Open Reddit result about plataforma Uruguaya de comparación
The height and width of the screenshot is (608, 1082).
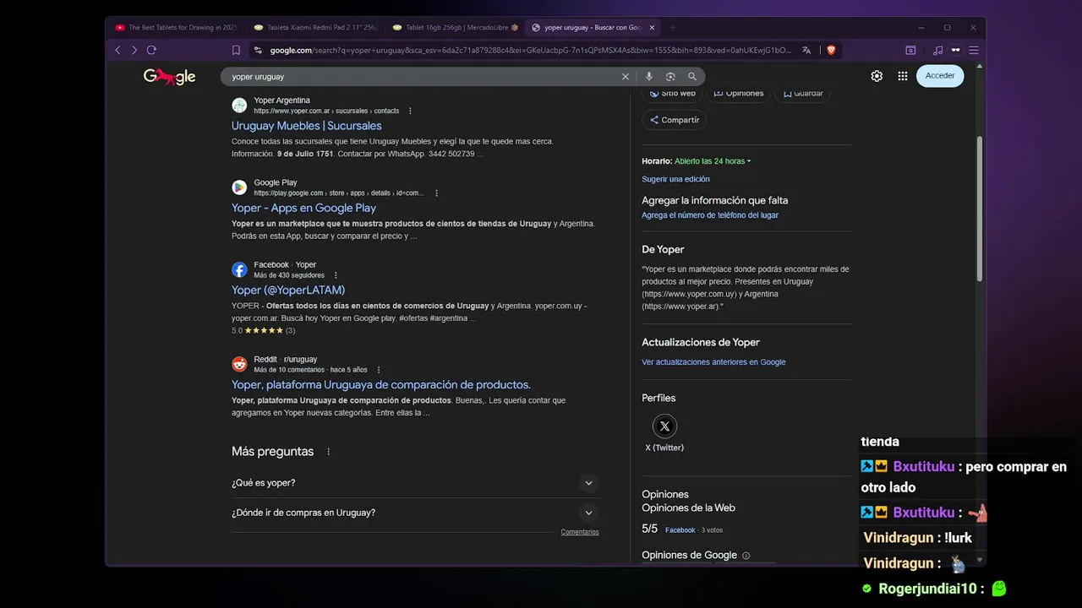381,384
